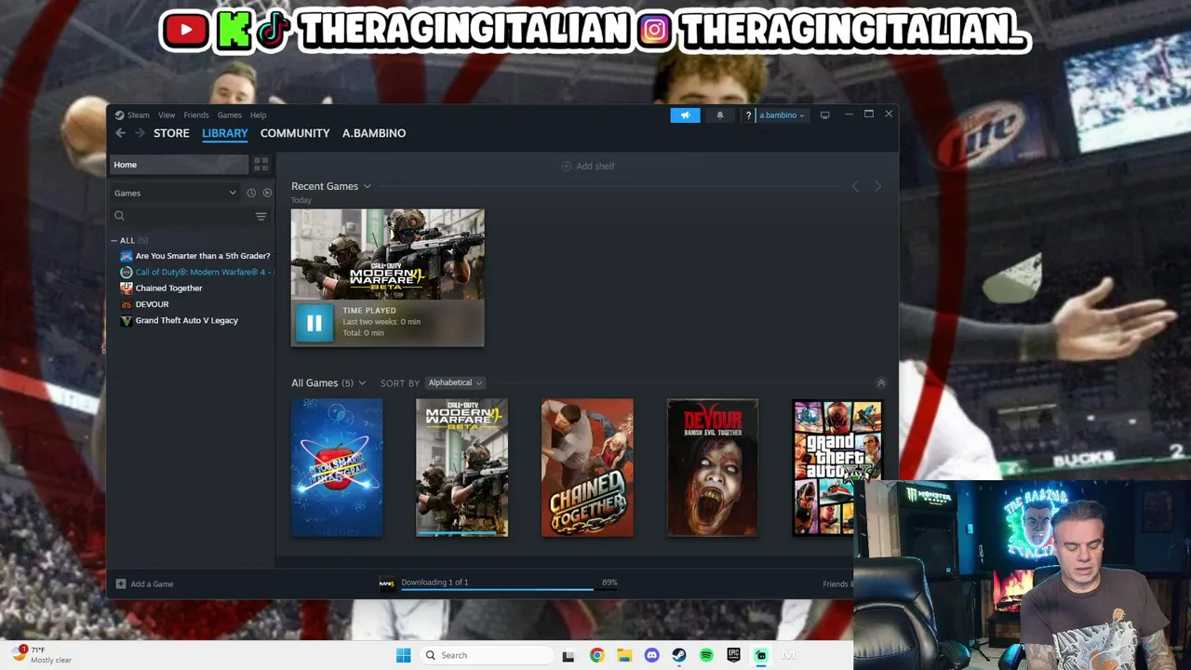The height and width of the screenshot is (670, 1191).
Task: Open the Modern Warfare Beta recent game banner
Action: (387, 254)
